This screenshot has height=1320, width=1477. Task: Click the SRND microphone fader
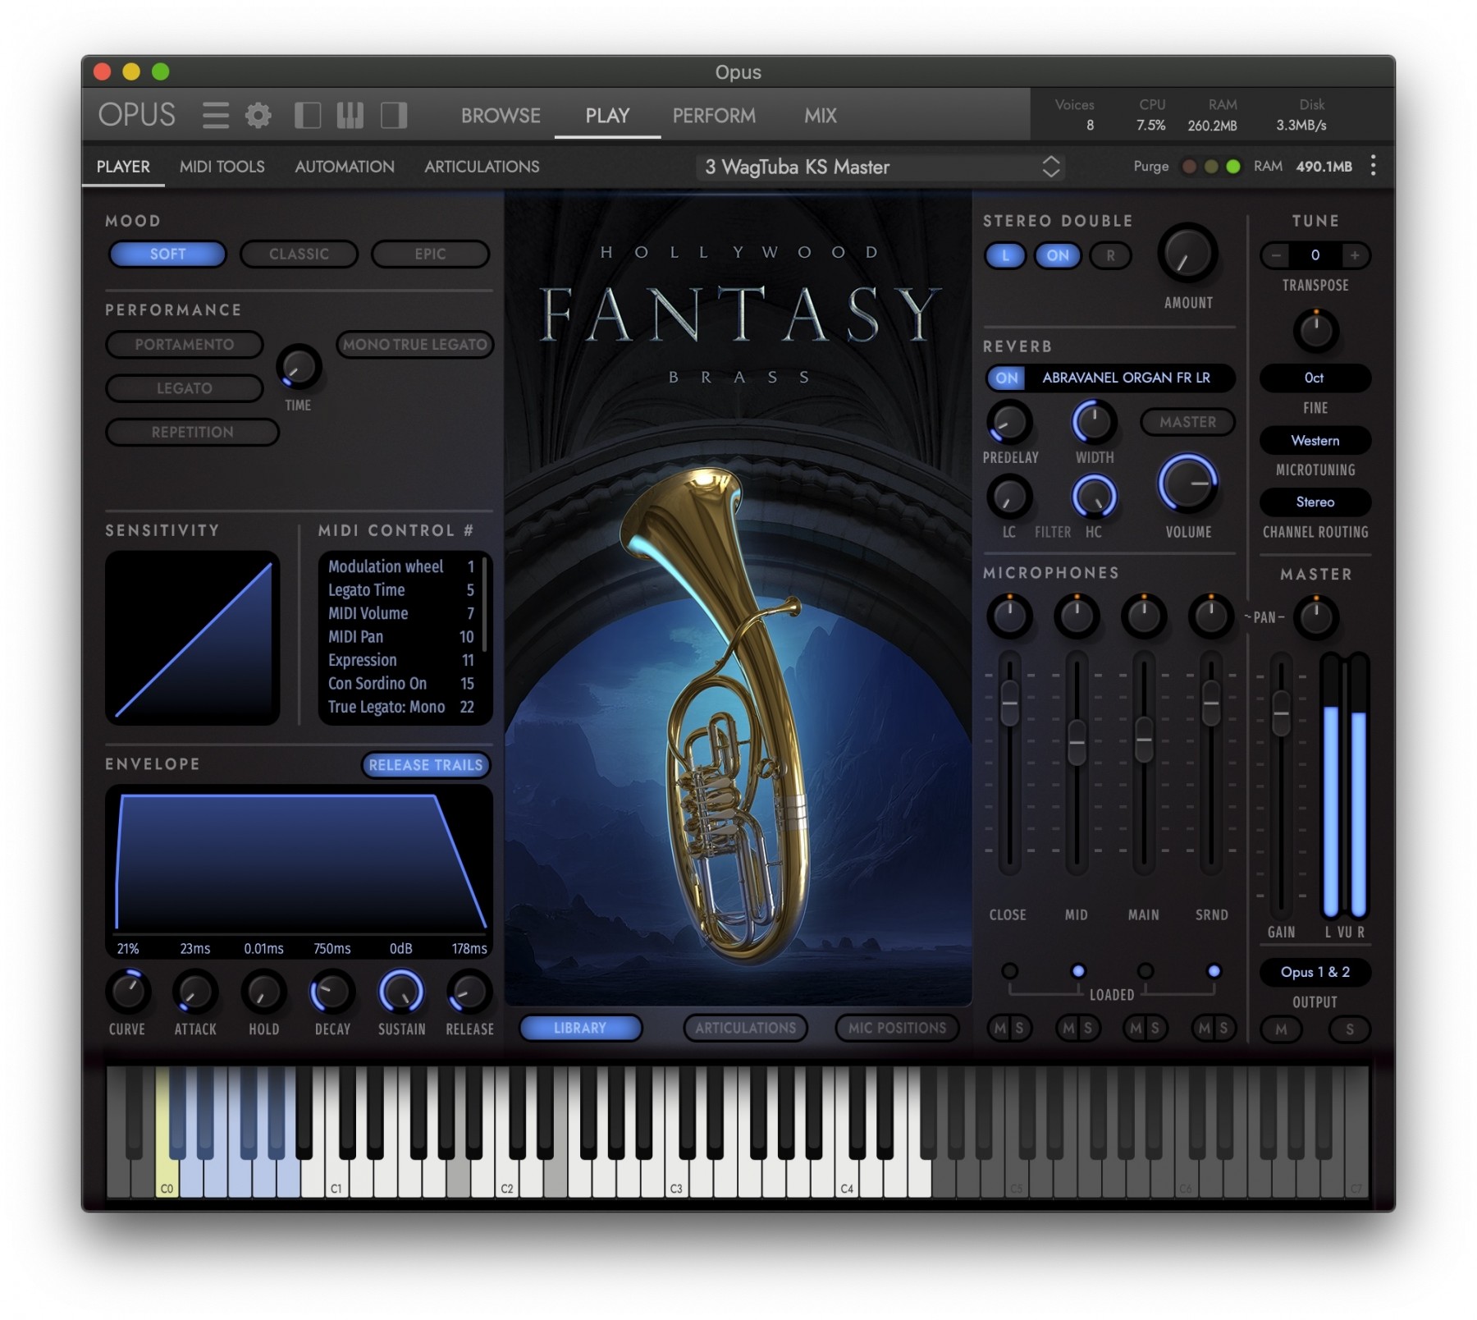point(1210,704)
